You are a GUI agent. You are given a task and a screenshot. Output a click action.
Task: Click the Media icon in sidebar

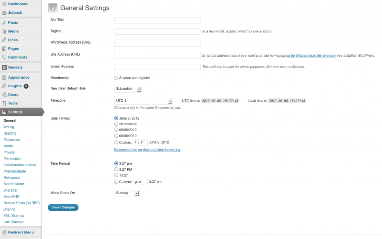[4, 31]
